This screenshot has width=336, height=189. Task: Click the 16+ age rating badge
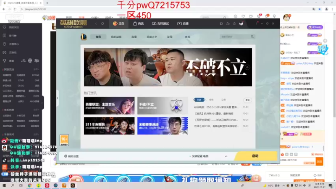[64, 140]
